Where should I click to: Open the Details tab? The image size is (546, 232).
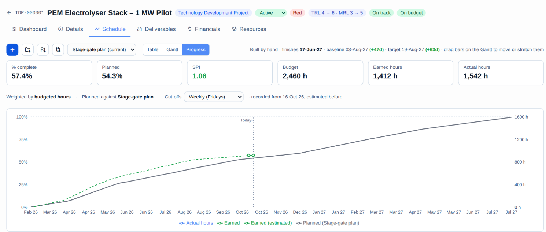tap(71, 29)
